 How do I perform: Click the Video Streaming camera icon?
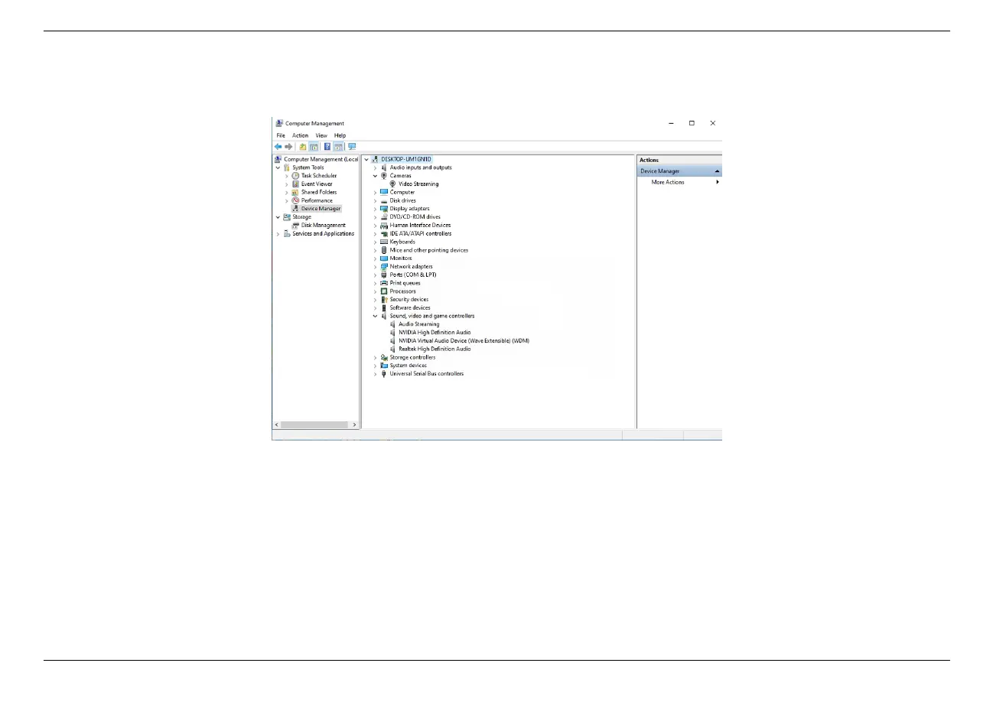(x=392, y=184)
